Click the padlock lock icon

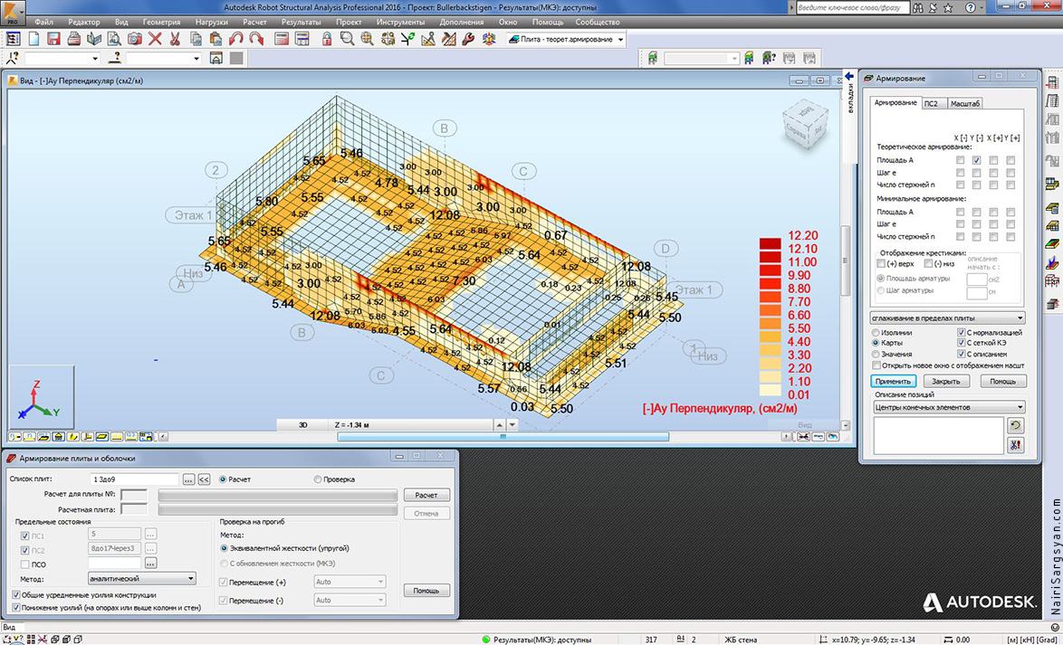tap(327, 39)
